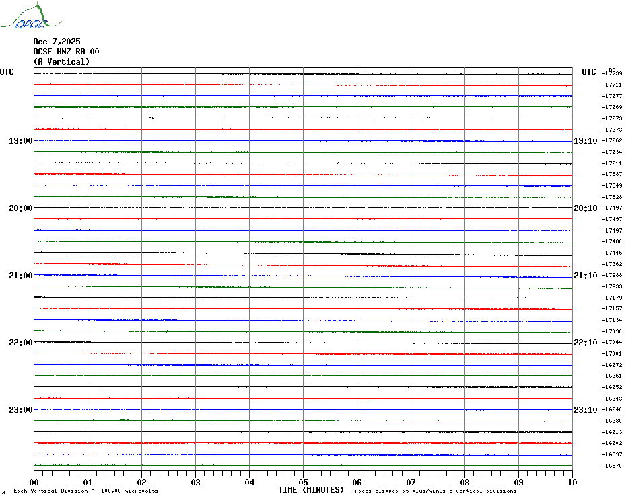The width and height of the screenshot is (626, 500).
Task: Click the 23:10 time label
Action: click(x=586, y=409)
